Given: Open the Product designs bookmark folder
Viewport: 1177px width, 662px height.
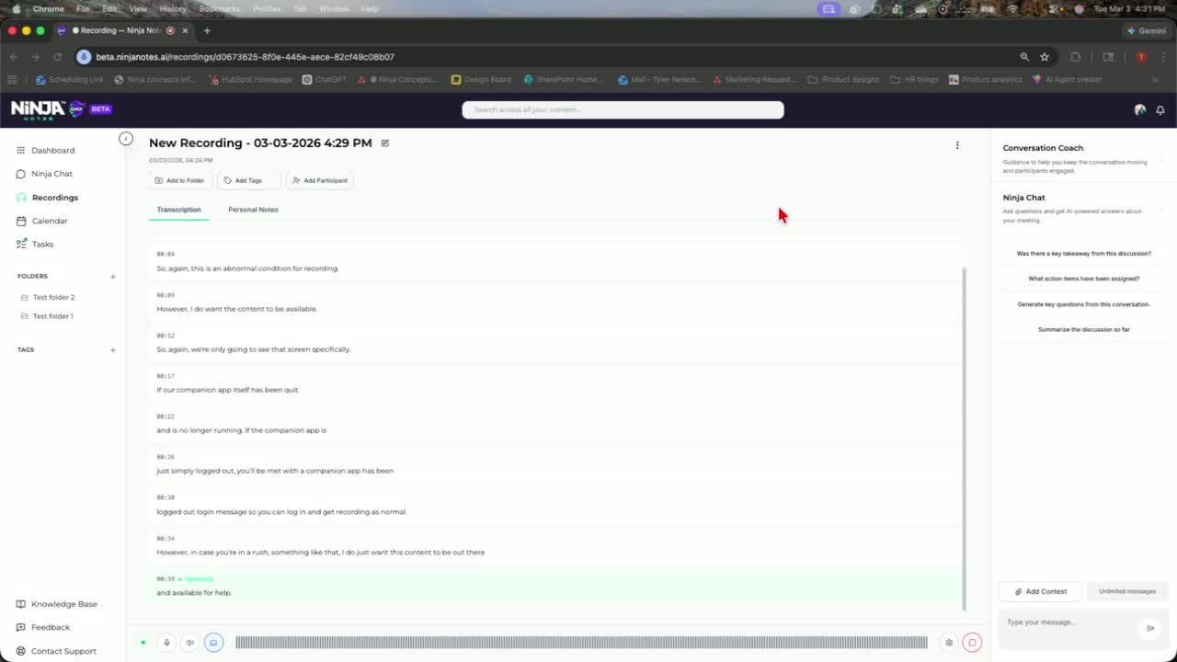Looking at the screenshot, I should coord(843,80).
